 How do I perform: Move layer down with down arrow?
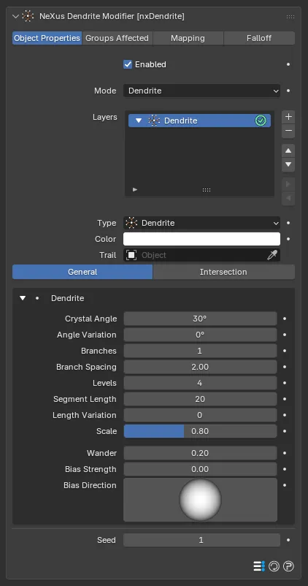tap(288, 164)
